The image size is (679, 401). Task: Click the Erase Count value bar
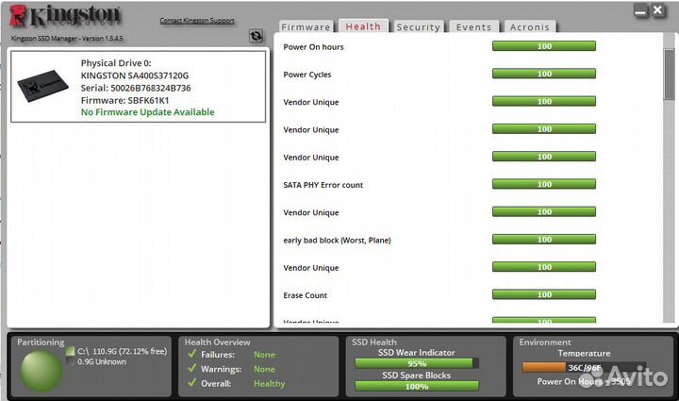point(544,294)
